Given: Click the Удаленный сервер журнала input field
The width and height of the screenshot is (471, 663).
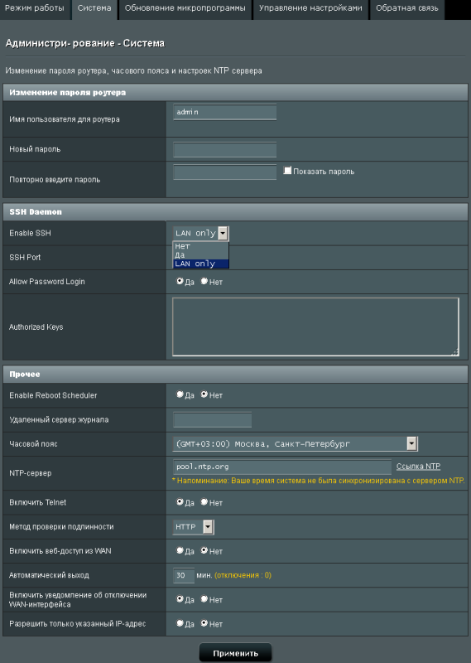Looking at the screenshot, I should pos(213,420).
